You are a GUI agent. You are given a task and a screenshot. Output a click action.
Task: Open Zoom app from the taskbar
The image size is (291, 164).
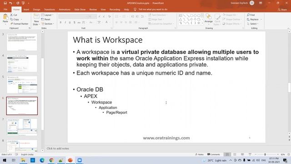tap(80, 160)
